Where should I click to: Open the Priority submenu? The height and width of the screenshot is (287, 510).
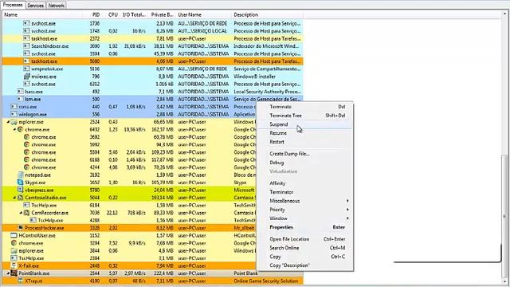click(x=304, y=210)
